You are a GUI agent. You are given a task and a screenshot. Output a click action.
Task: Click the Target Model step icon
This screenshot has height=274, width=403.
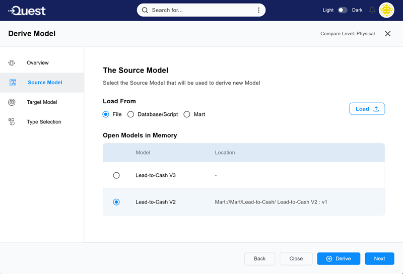point(12,102)
